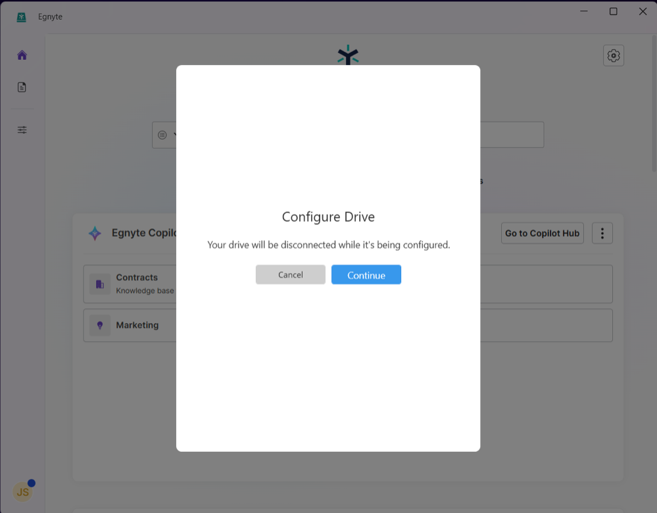Minimize the Egnyte window

[x=584, y=11]
